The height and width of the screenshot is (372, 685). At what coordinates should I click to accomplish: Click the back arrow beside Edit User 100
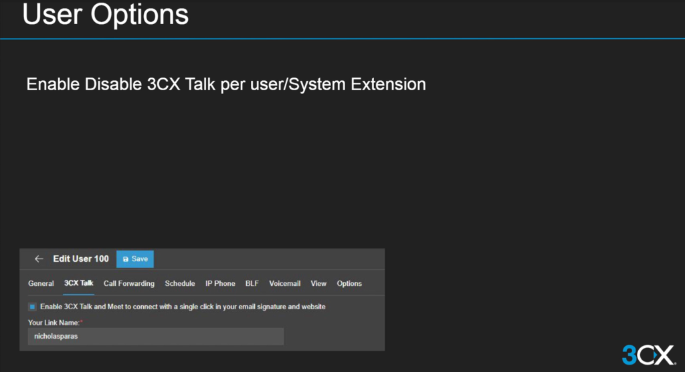[39, 259]
